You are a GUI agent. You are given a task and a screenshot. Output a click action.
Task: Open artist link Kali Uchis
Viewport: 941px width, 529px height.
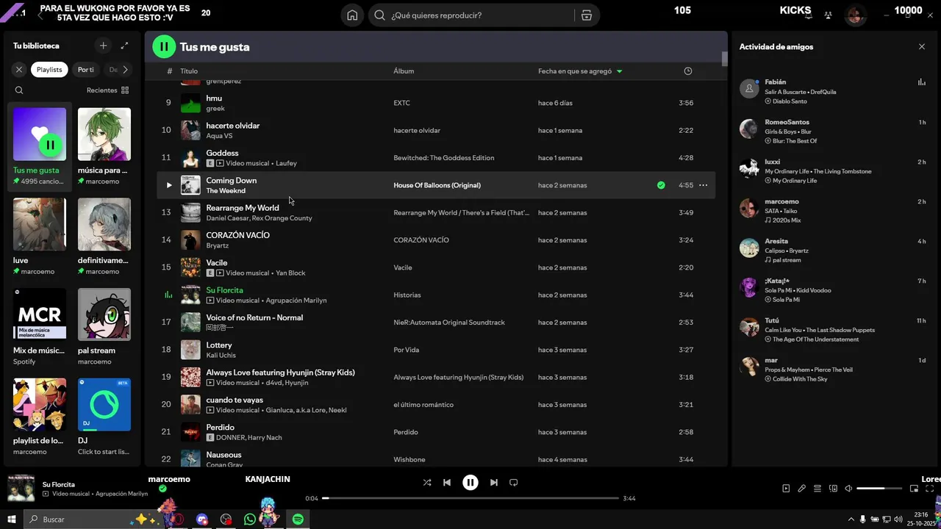pos(221,356)
